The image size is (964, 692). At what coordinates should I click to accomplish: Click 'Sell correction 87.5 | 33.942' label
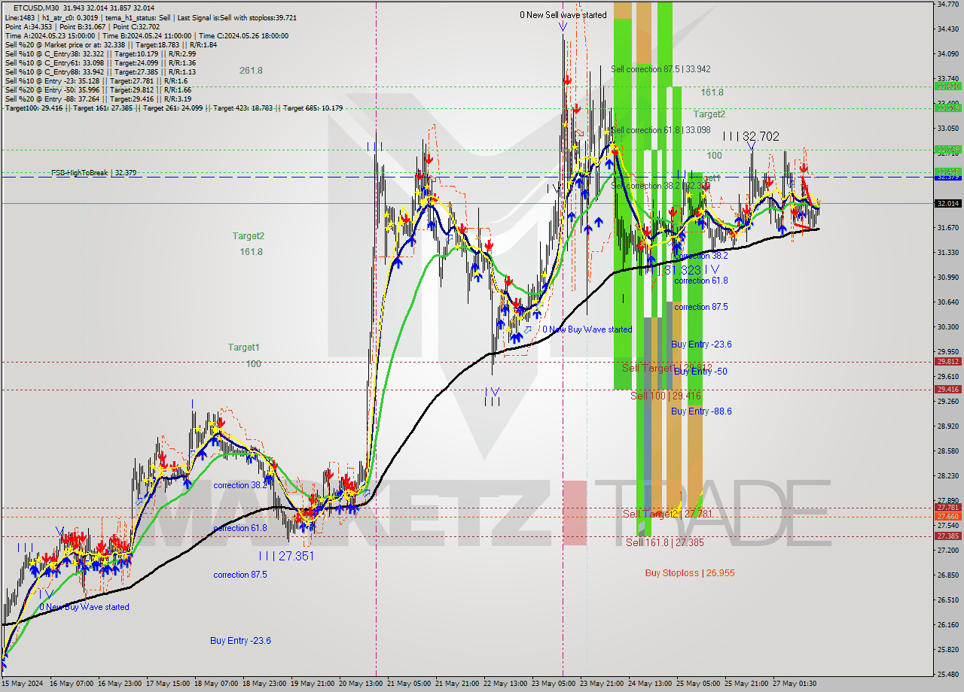(x=660, y=69)
